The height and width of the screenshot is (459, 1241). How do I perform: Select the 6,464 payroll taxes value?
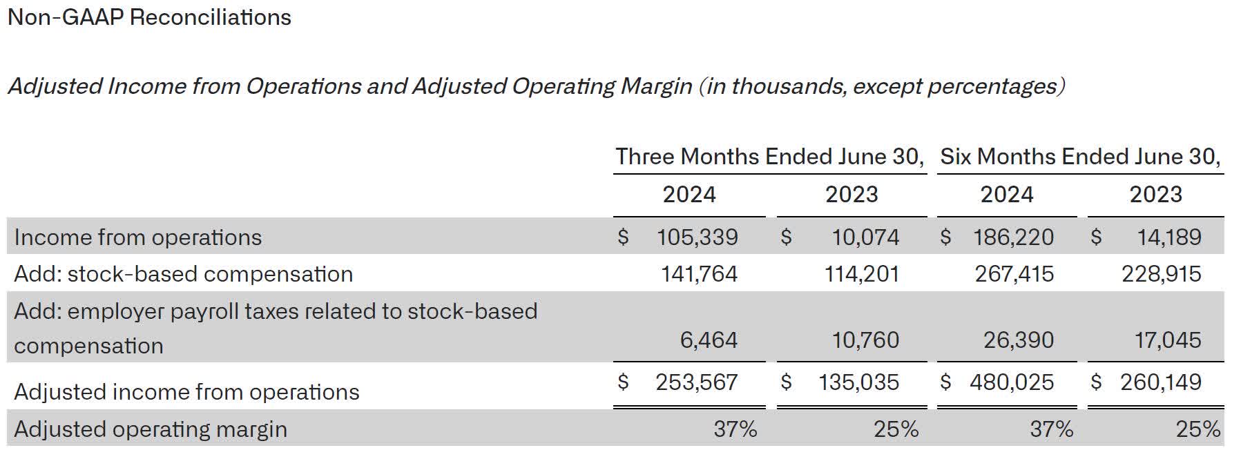pos(709,340)
